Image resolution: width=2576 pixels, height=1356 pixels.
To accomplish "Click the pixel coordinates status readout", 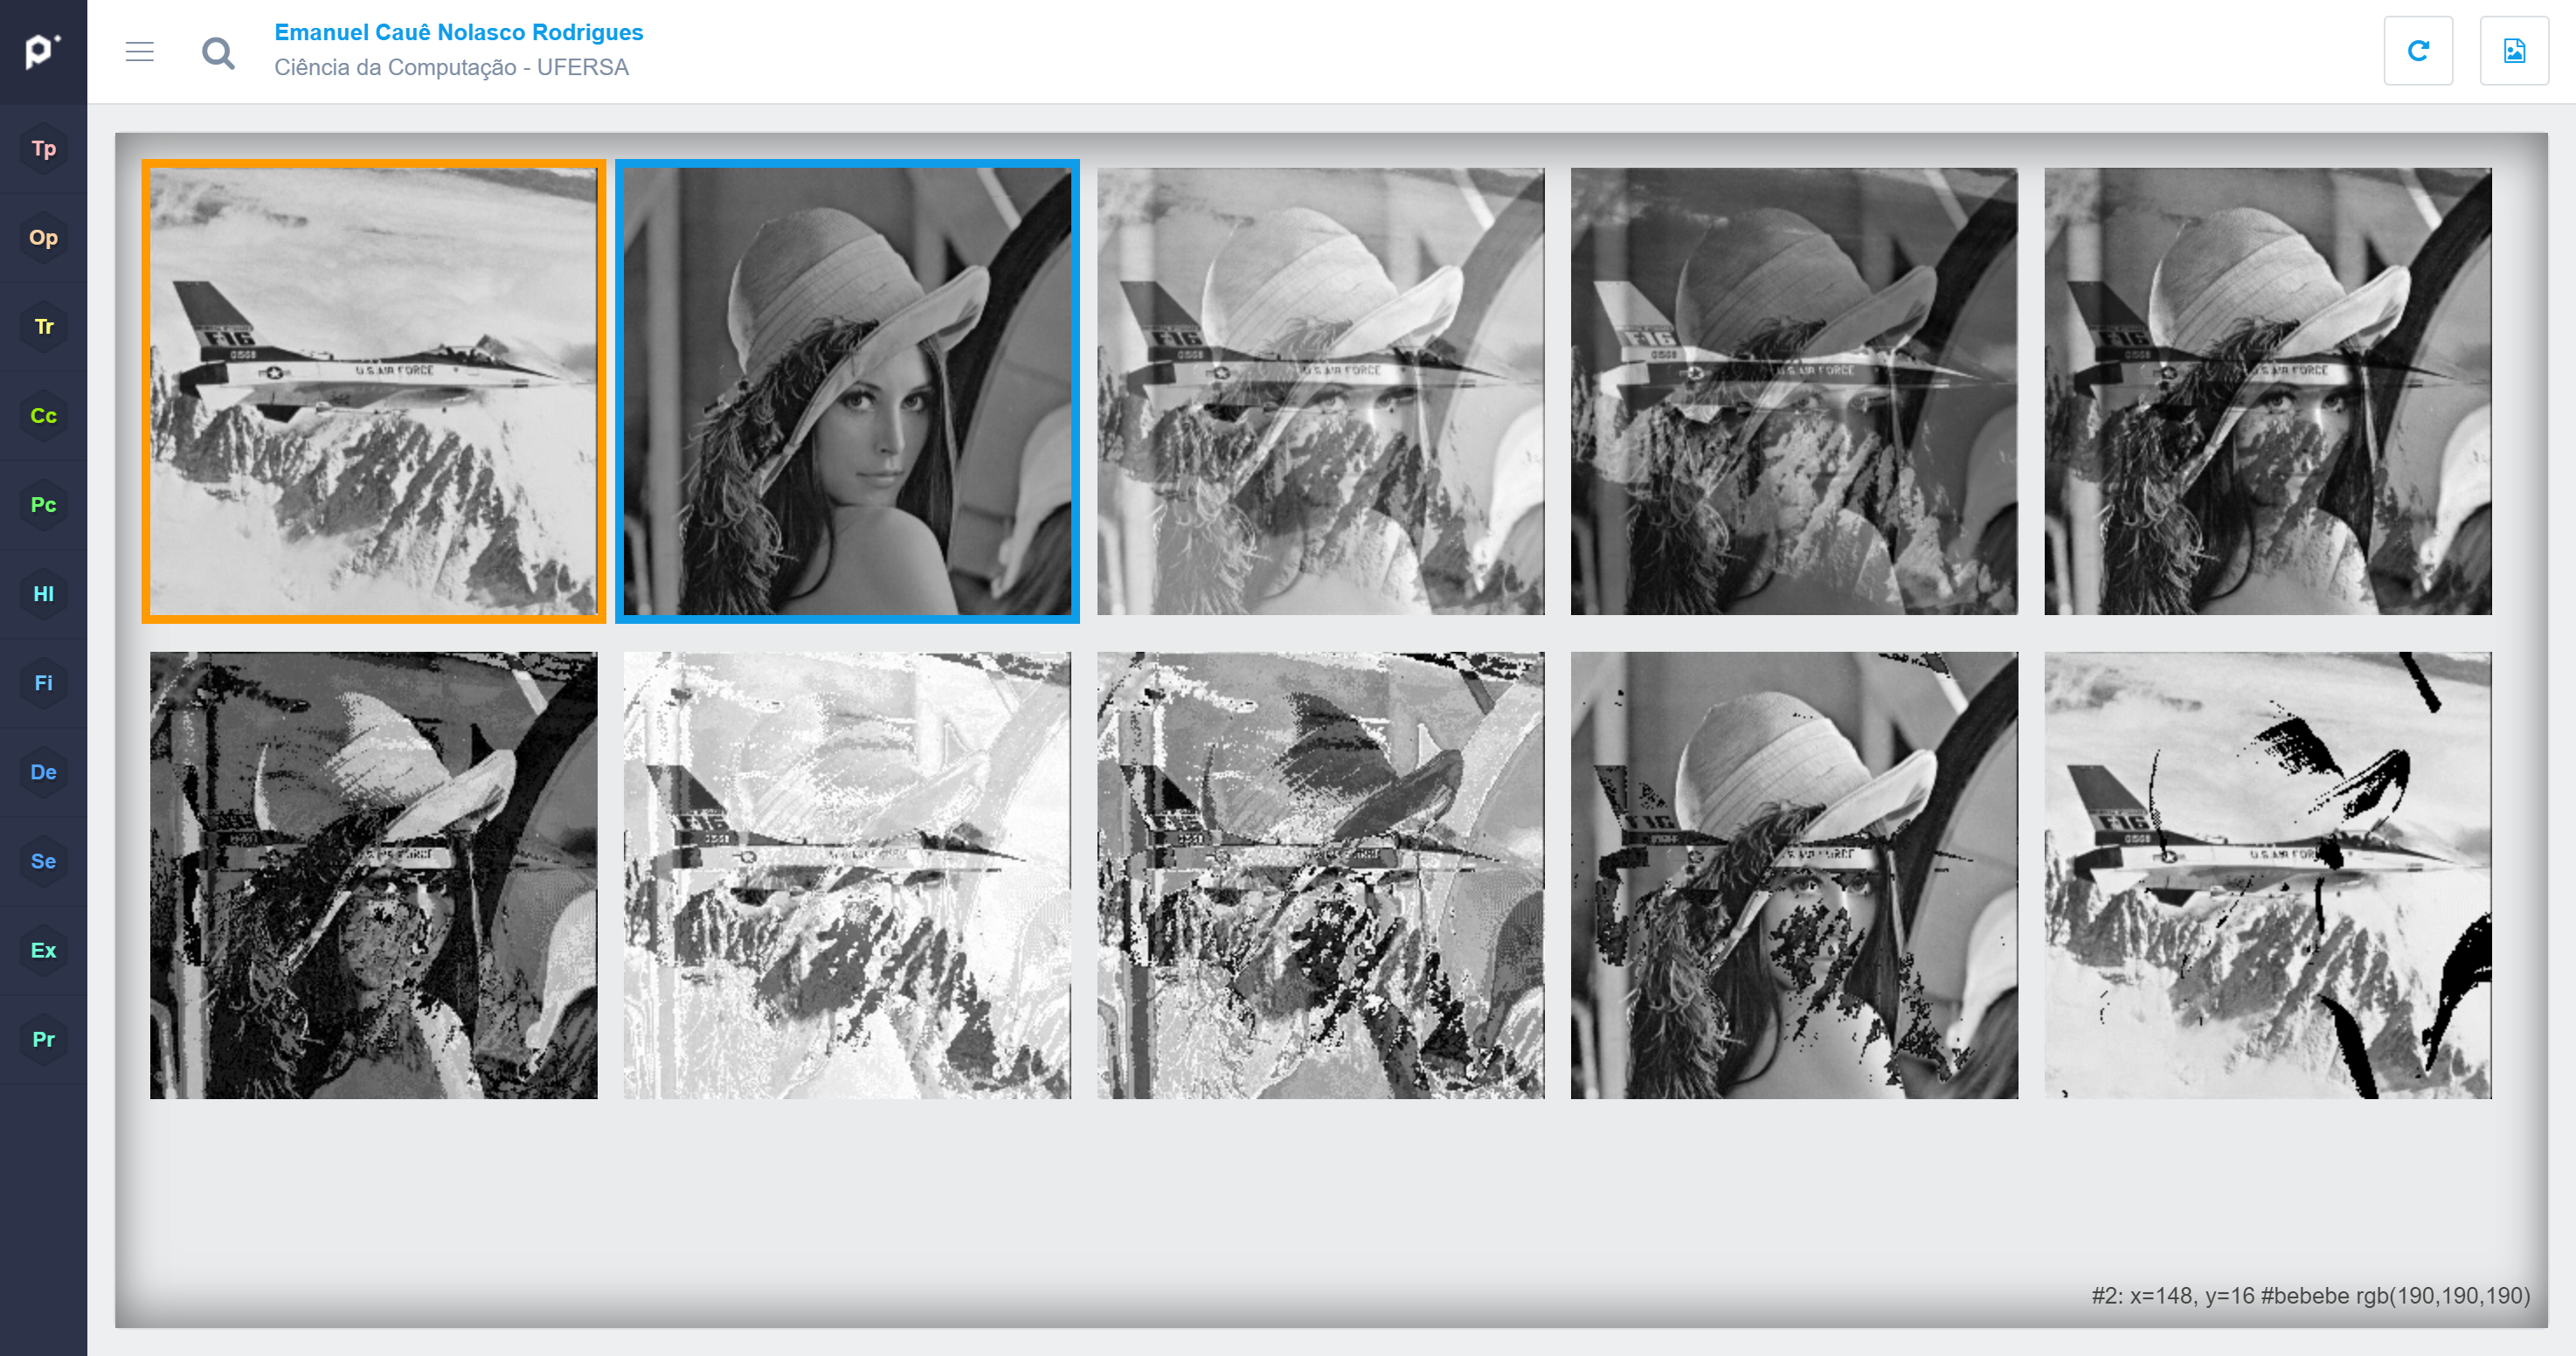I will [2310, 1295].
